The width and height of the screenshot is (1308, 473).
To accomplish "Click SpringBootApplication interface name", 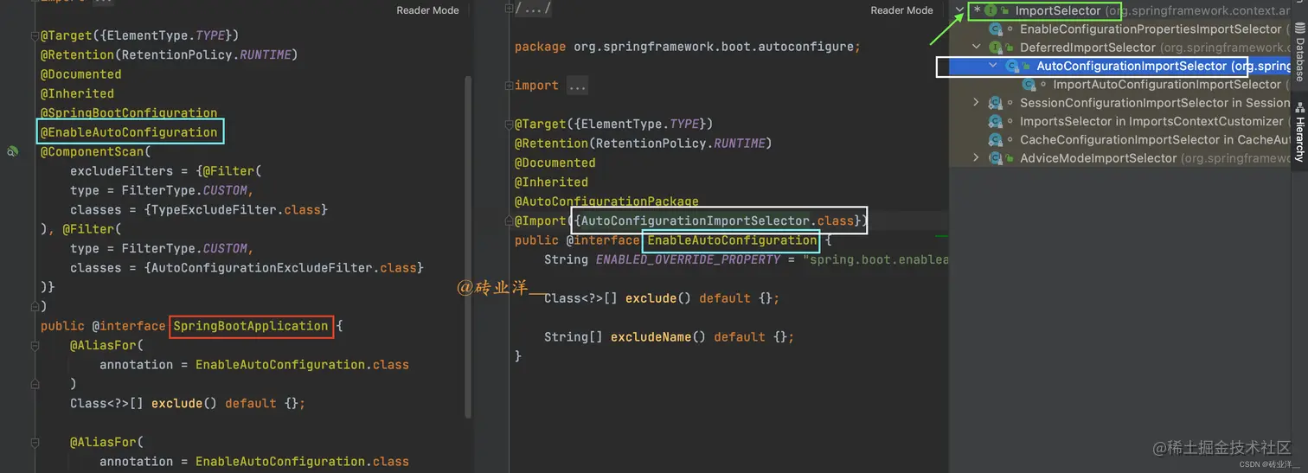I will click(251, 326).
